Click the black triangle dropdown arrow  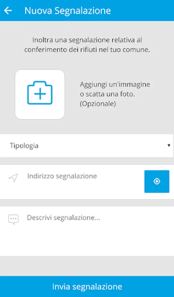click(x=169, y=146)
